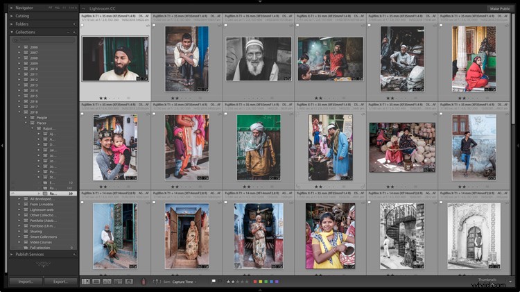The width and height of the screenshot is (520, 292).
Task: Set five-star rating in the toolbar
Action: pyautogui.click(x=245, y=282)
